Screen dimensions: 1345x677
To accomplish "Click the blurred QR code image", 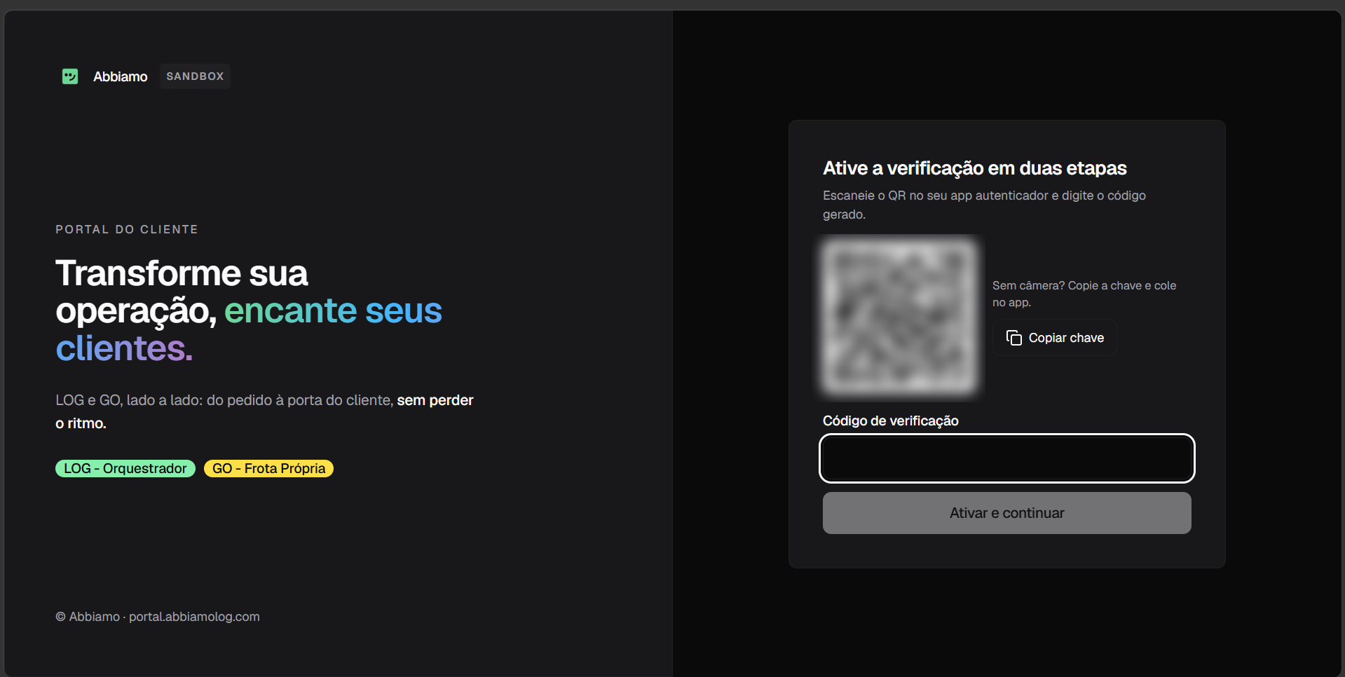I will click(900, 316).
